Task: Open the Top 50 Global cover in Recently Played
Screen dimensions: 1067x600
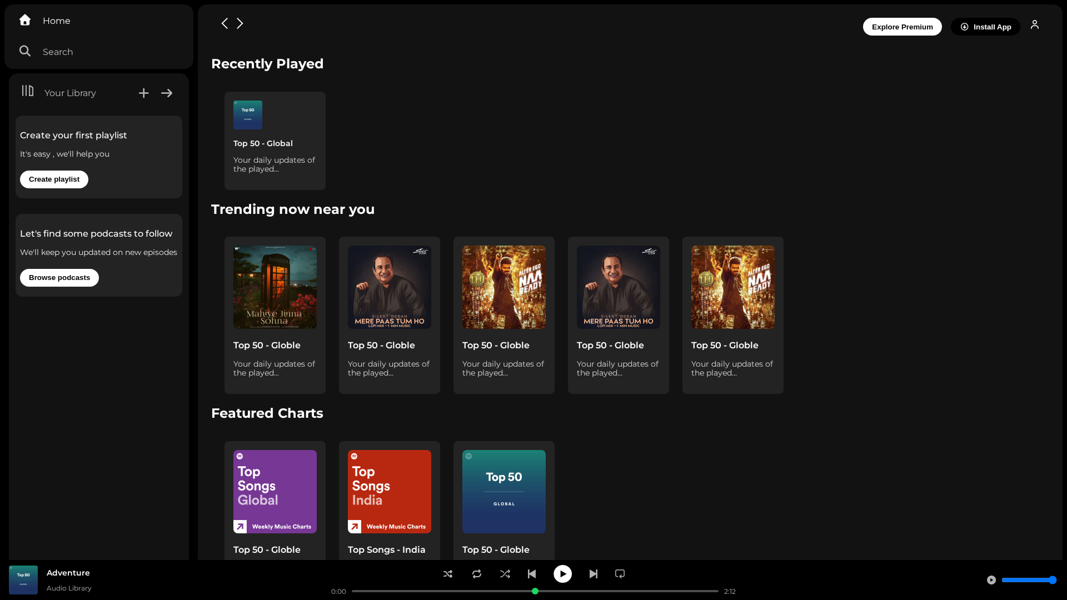Action: point(248,115)
